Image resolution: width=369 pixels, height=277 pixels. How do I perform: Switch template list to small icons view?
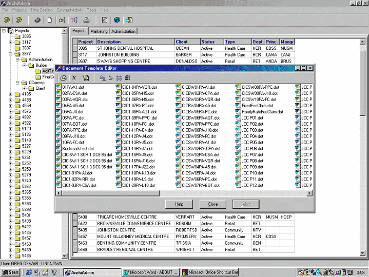coord(111,78)
